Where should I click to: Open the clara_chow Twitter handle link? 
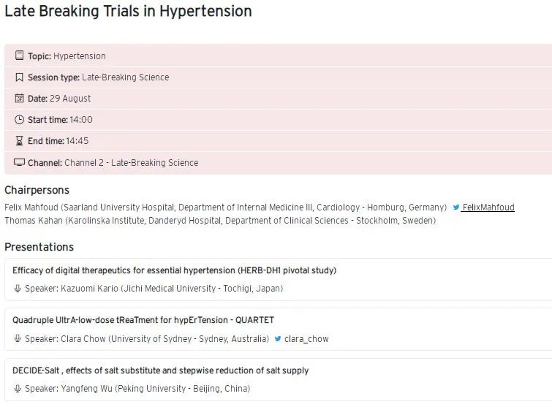306,339
